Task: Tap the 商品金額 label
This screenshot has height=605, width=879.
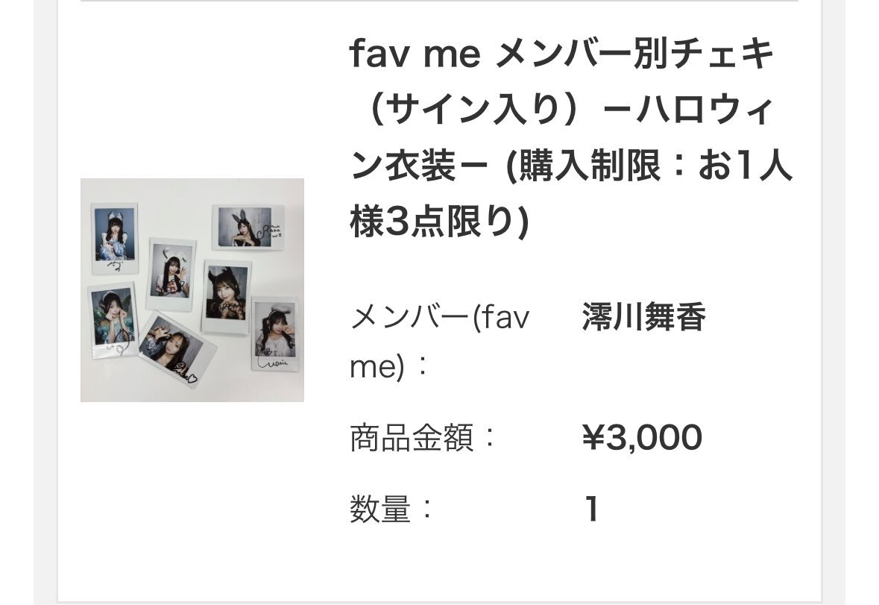Action: click(x=422, y=438)
